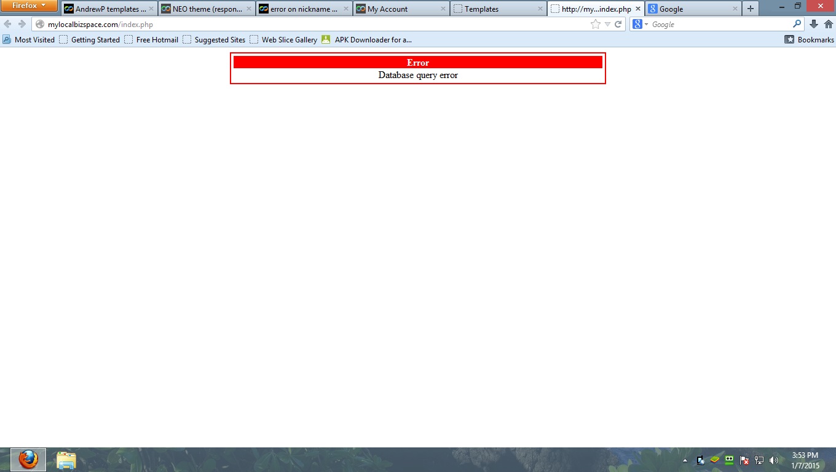Screen dimensions: 836x472
Task: Close the Google tab
Action: (735, 9)
